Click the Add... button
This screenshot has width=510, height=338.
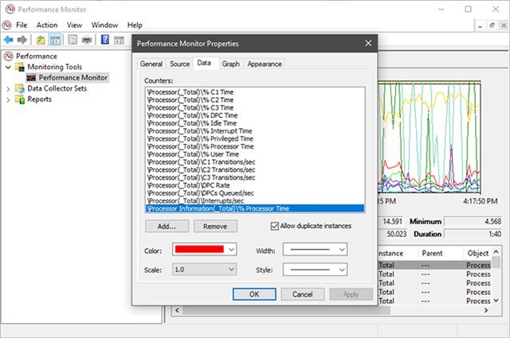pos(167,227)
